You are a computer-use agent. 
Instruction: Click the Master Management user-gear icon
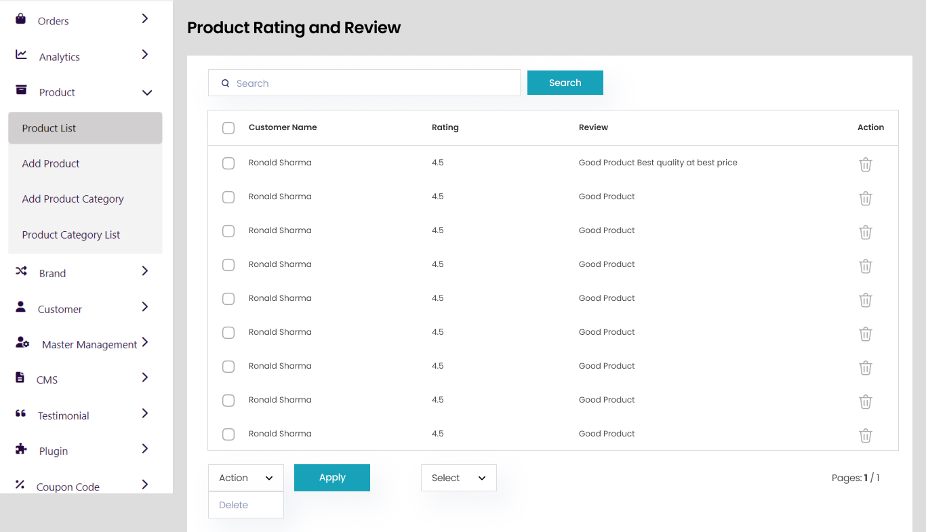pos(22,343)
